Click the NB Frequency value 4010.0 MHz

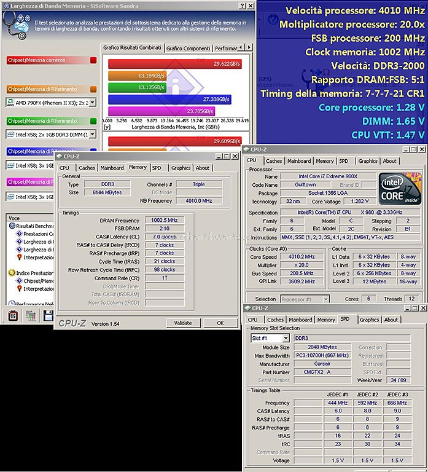point(199,201)
